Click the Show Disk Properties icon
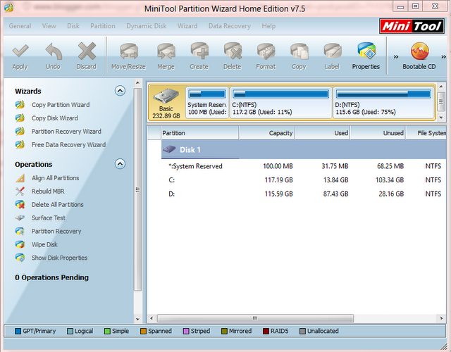451x352 pixels. [x=20, y=258]
